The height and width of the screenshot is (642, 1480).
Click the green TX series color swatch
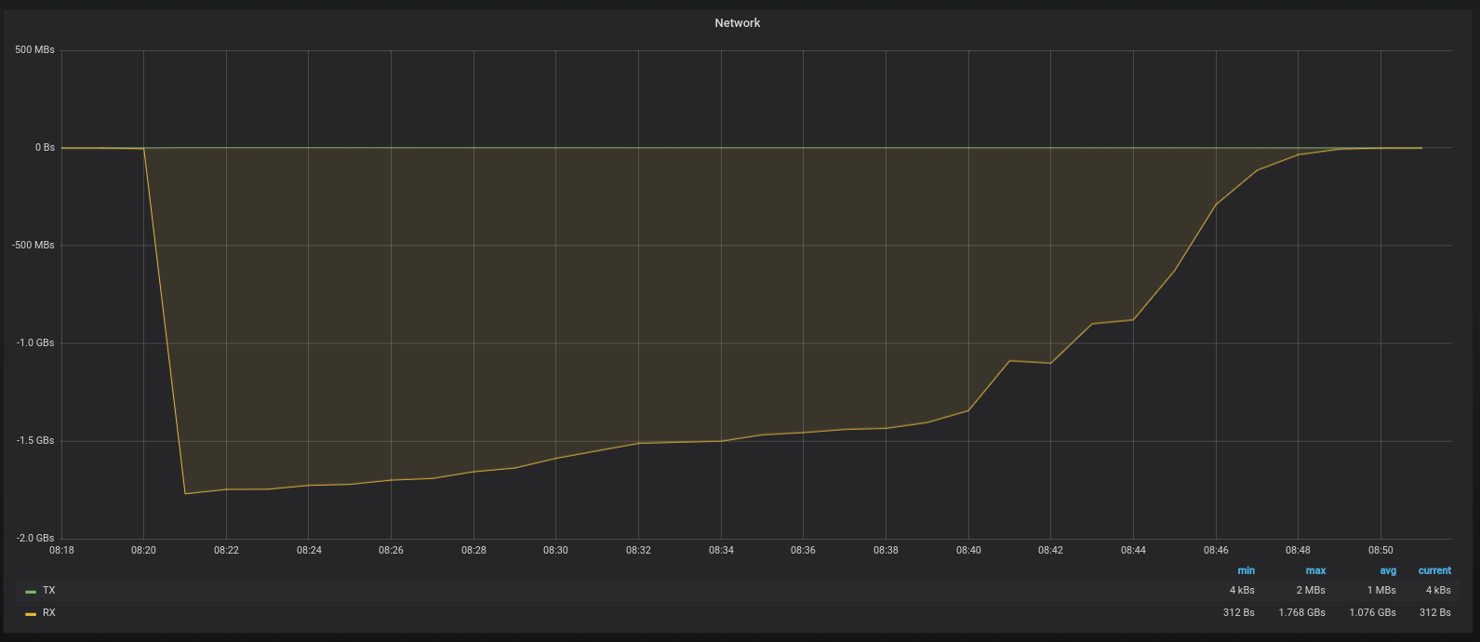pos(31,592)
